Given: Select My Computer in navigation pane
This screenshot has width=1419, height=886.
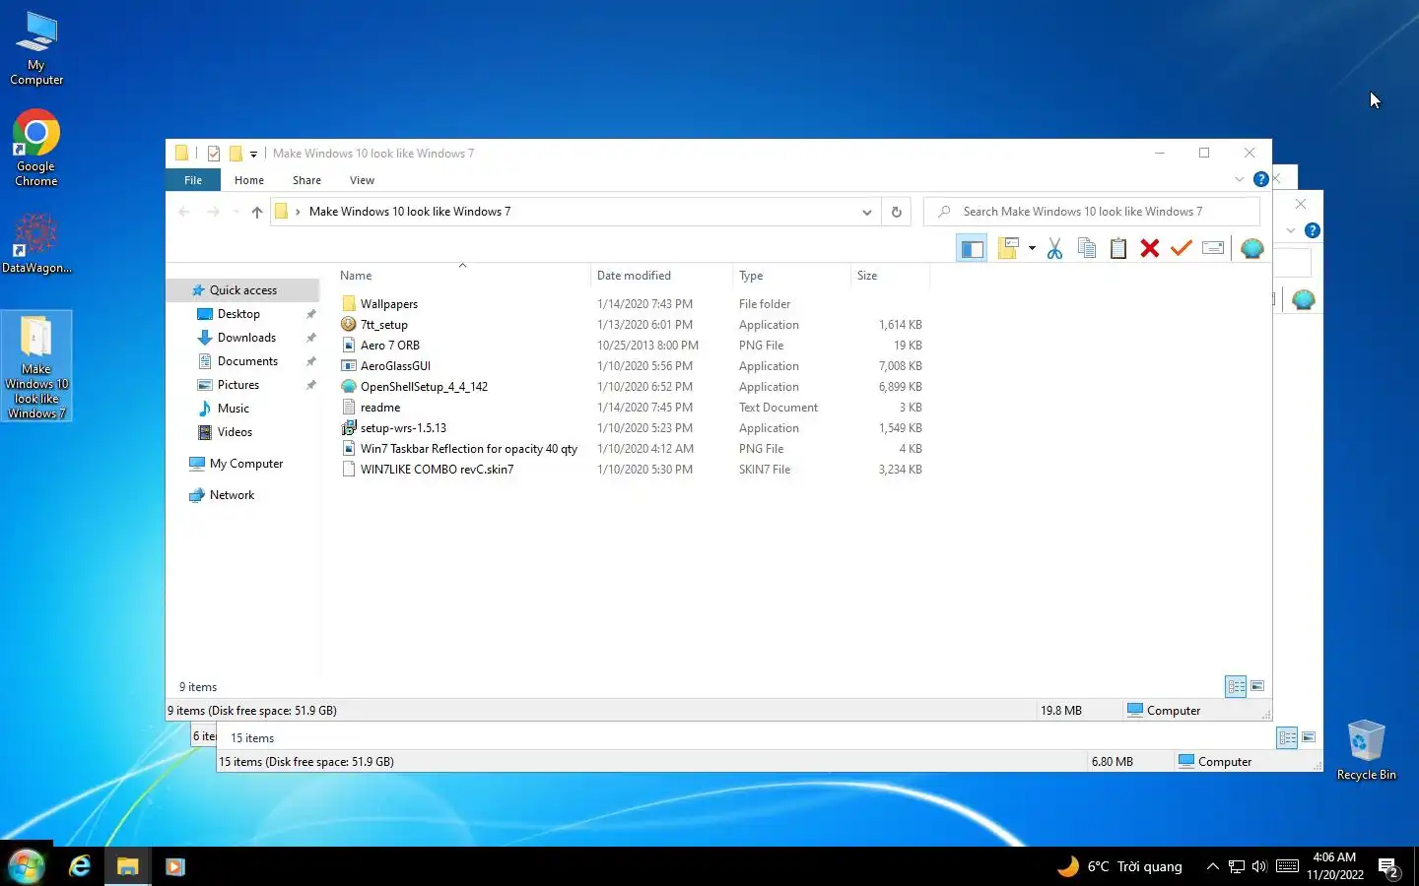Looking at the screenshot, I should pyautogui.click(x=245, y=464).
